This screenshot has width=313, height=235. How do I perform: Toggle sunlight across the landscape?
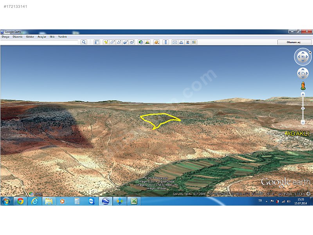coord(148,42)
